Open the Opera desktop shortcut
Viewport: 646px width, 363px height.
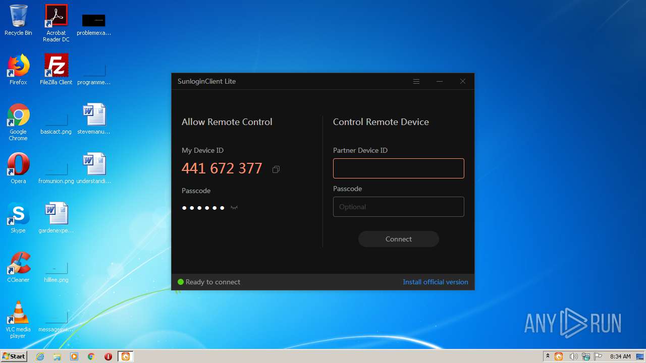tap(18, 168)
